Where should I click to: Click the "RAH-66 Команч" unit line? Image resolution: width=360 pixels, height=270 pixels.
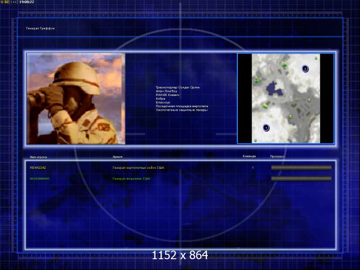167,95
